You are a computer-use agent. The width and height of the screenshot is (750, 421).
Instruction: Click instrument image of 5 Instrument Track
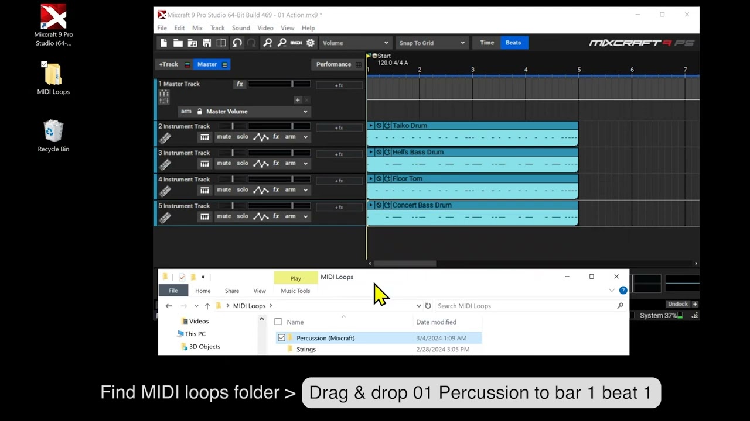[x=165, y=218]
